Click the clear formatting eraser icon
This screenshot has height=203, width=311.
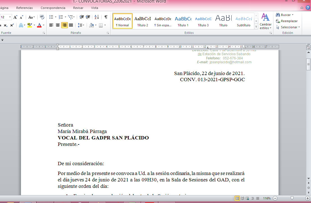42,17
